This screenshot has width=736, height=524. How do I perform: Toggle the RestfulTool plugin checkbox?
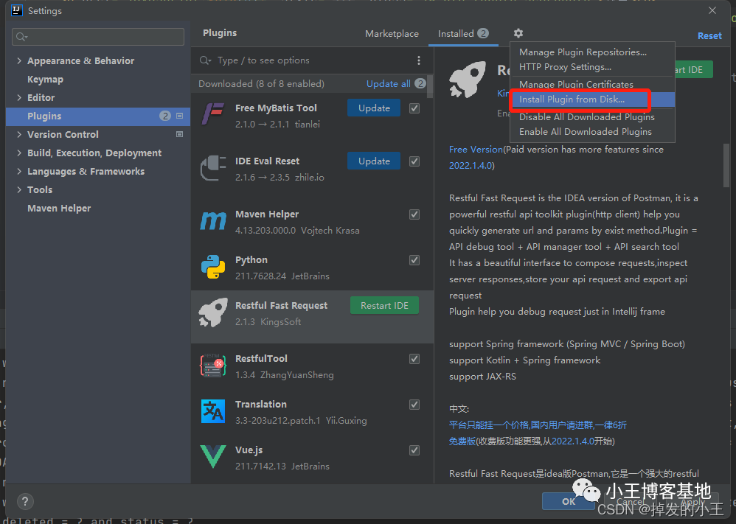tap(414, 359)
